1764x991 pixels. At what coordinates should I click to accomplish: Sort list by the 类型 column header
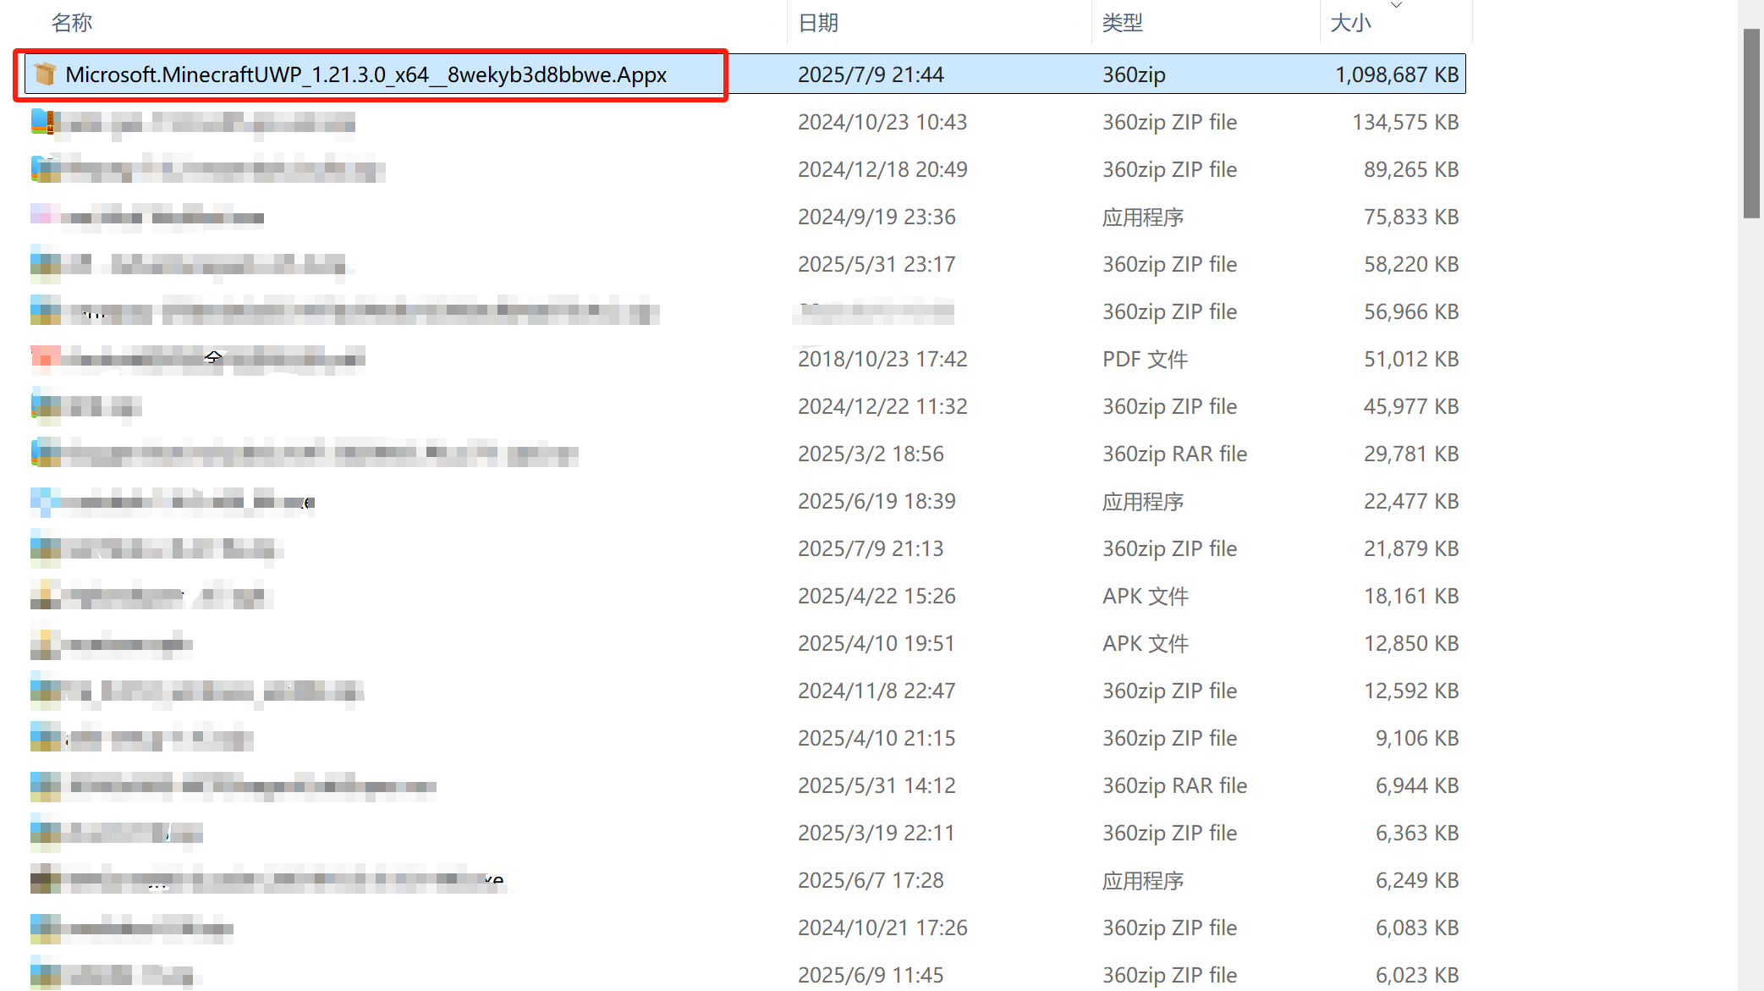(x=1123, y=23)
